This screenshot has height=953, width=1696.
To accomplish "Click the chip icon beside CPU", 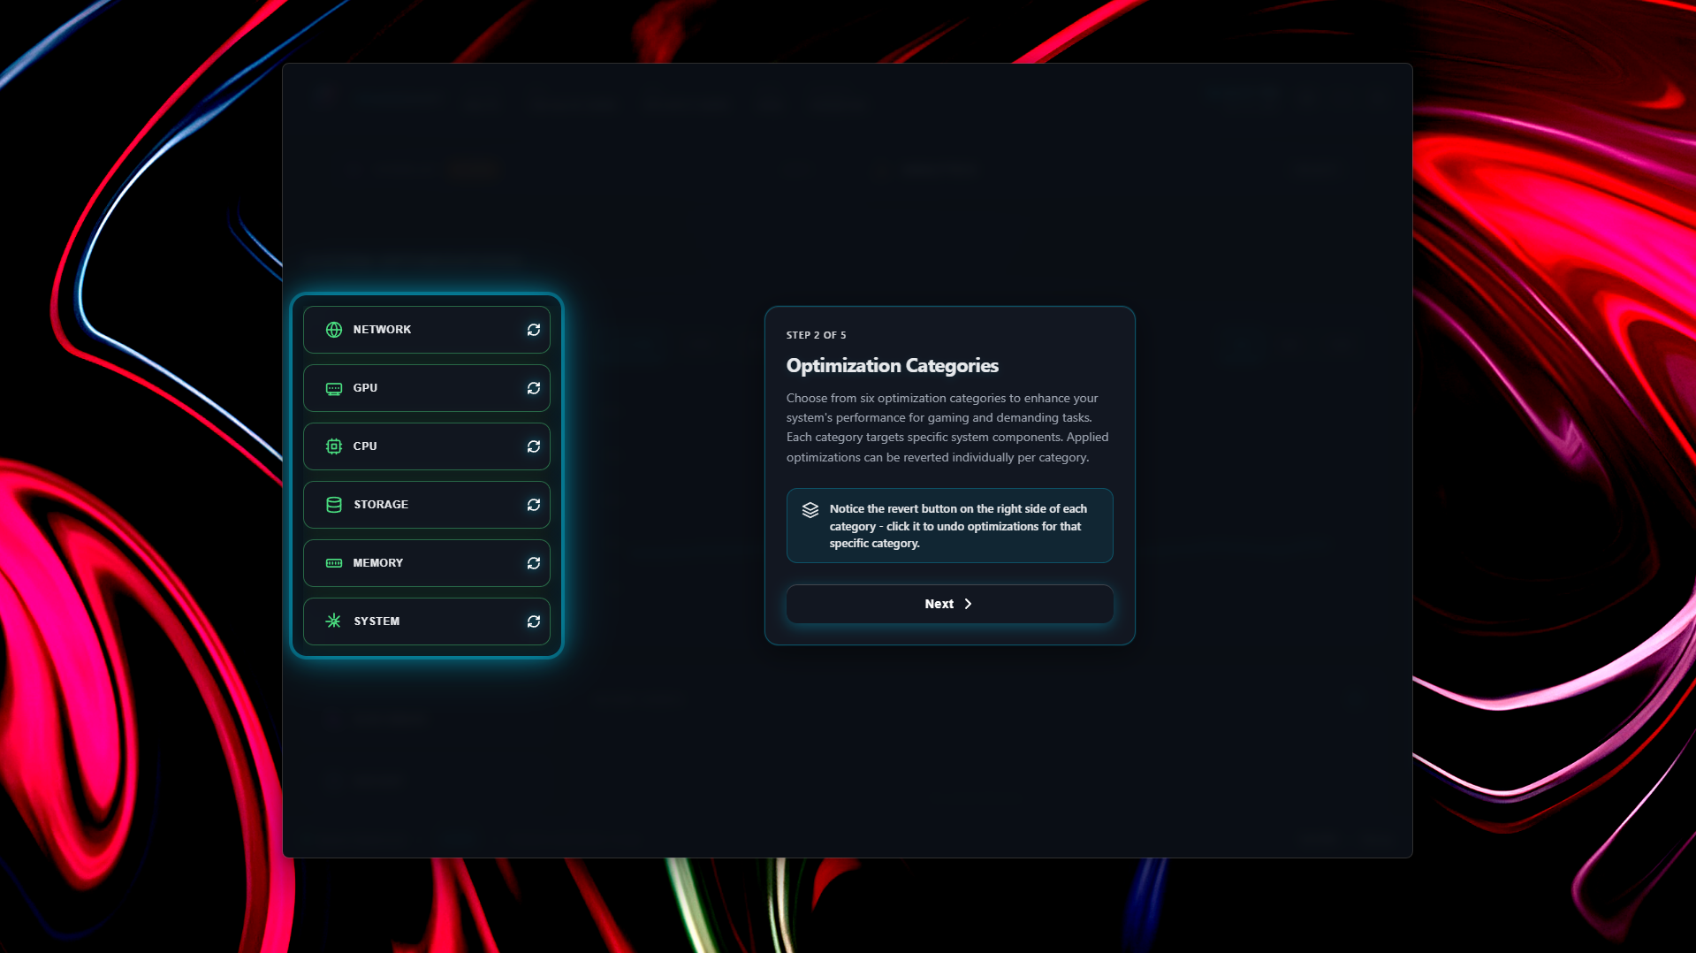I will [333, 446].
